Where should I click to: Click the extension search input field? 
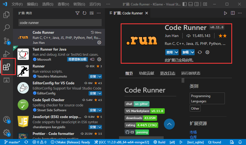click(x=60, y=23)
